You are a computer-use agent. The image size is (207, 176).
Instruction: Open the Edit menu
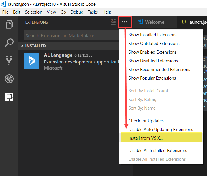pyautogui.click(x=16, y=12)
